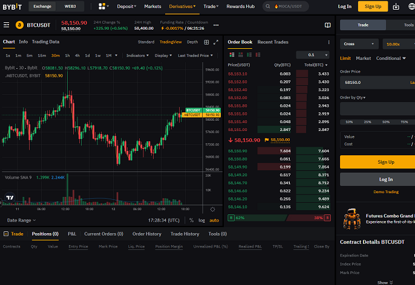Viewport: 415px width, 285px height.
Task: Open the three-dot more ticker info
Action: pyautogui.click(x=216, y=25)
